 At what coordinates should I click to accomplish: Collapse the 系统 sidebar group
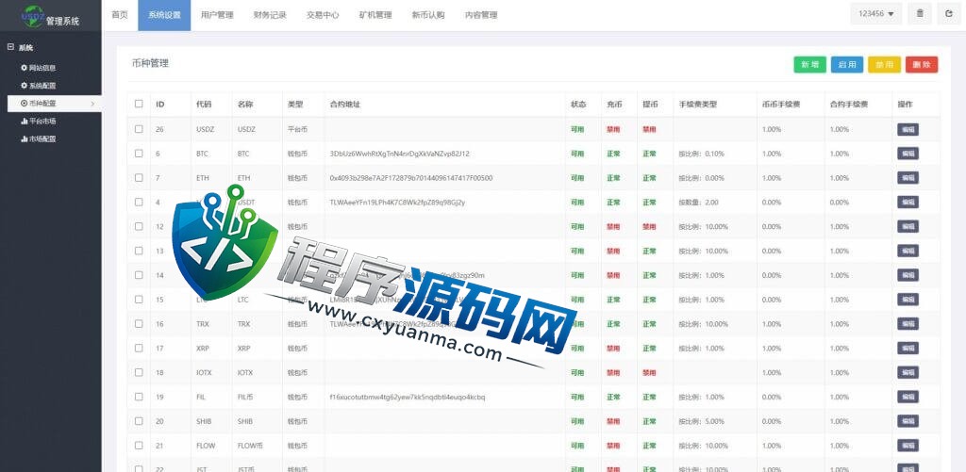point(10,47)
